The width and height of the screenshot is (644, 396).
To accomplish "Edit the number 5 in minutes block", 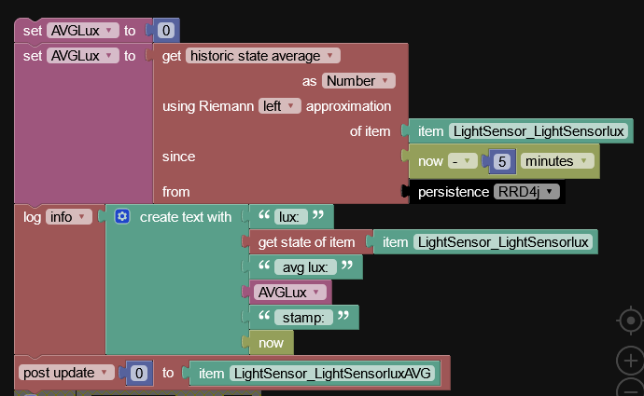I will (x=502, y=161).
